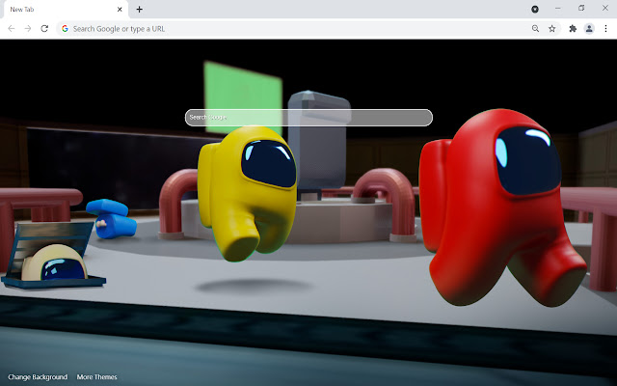Open the More Themes link
Viewport: 617px width, 386px height.
tap(96, 376)
